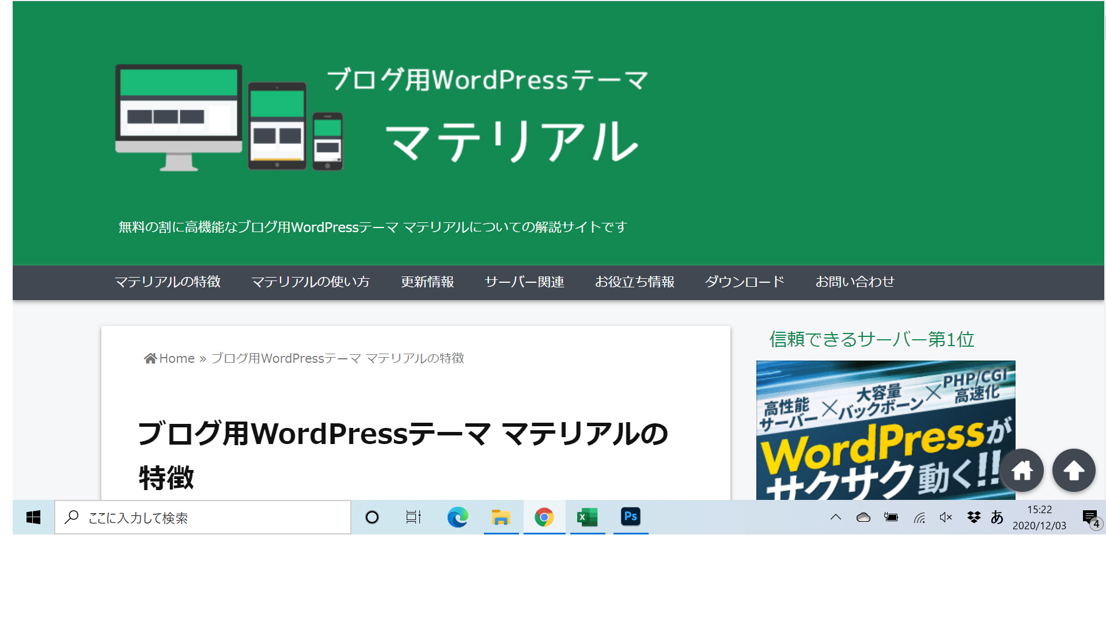Image resolution: width=1106 pixels, height=622 pixels.
Task: Click the floating home button
Action: pyautogui.click(x=1022, y=471)
